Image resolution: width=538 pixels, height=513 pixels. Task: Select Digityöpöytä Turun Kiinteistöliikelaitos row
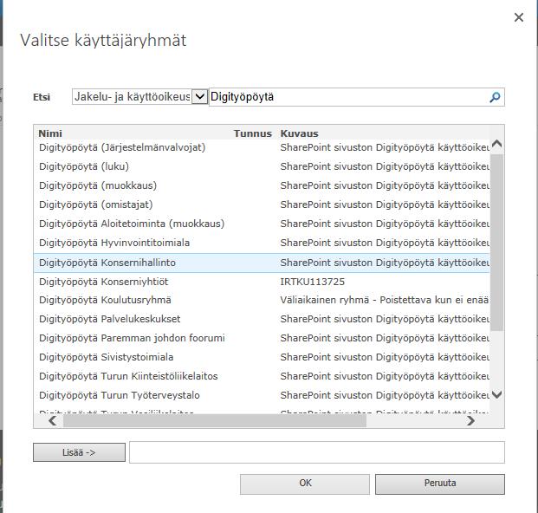click(x=262, y=376)
